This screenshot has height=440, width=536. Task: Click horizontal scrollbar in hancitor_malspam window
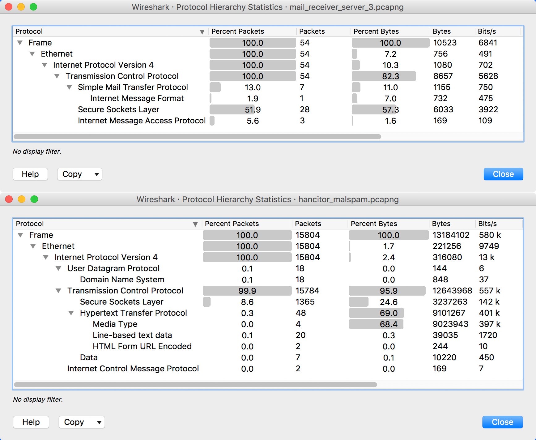coord(195,385)
